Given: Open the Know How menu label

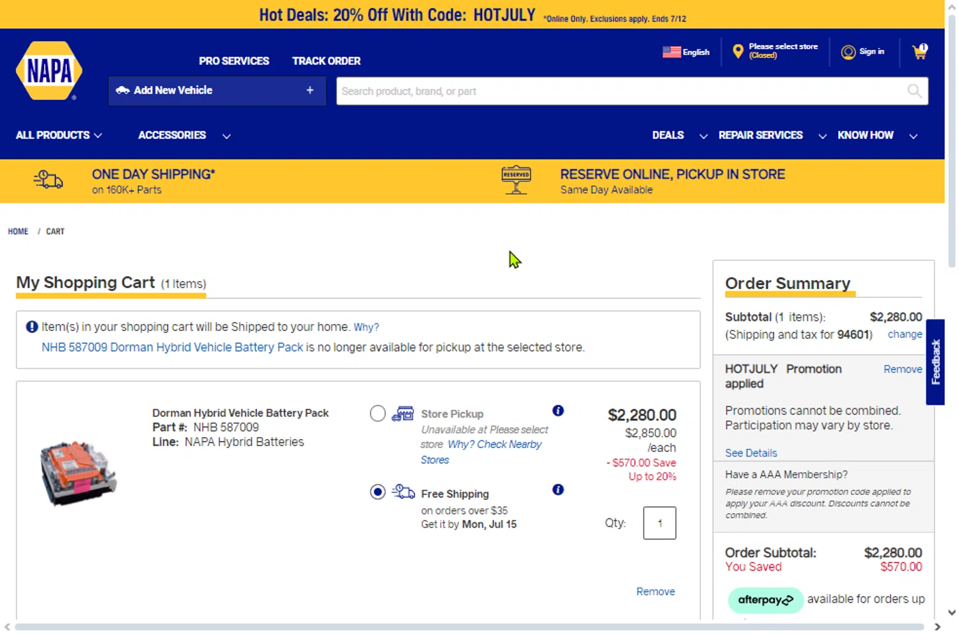Looking at the screenshot, I should (x=866, y=135).
